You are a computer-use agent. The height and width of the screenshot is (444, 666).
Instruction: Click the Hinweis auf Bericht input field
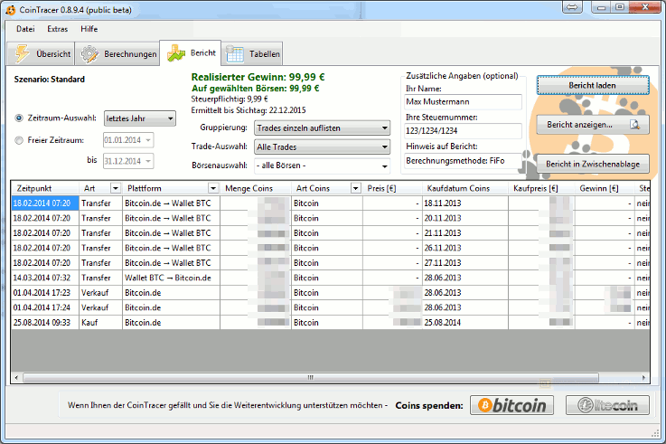463,161
